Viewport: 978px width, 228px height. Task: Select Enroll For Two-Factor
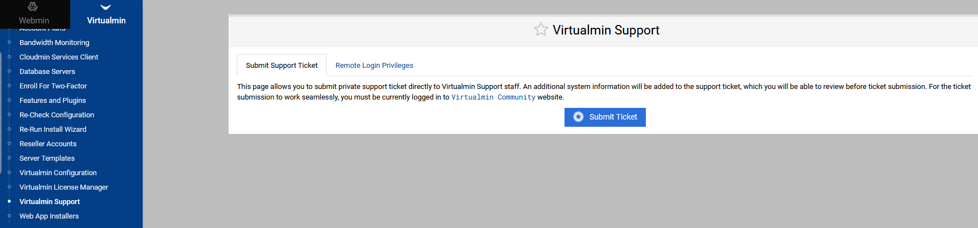coord(53,86)
